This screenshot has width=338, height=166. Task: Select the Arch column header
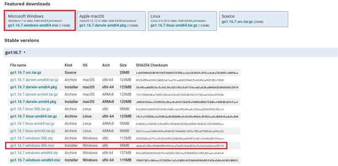tap(106, 65)
